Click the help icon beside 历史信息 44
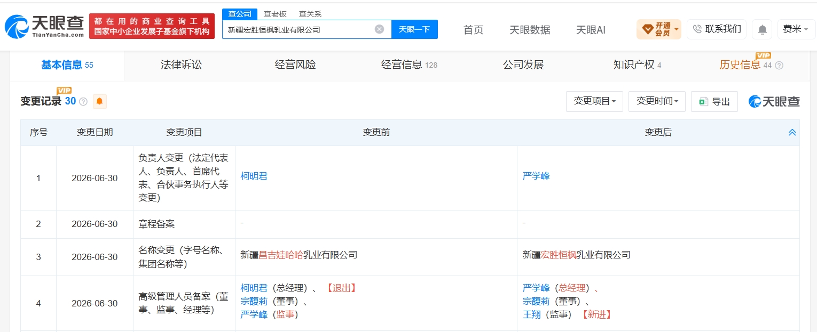This screenshot has width=817, height=332. (779, 66)
